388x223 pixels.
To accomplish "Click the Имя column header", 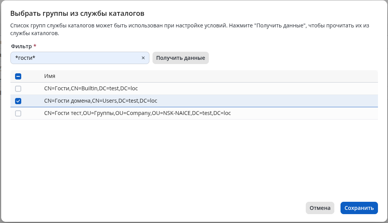I will tap(50, 76).
